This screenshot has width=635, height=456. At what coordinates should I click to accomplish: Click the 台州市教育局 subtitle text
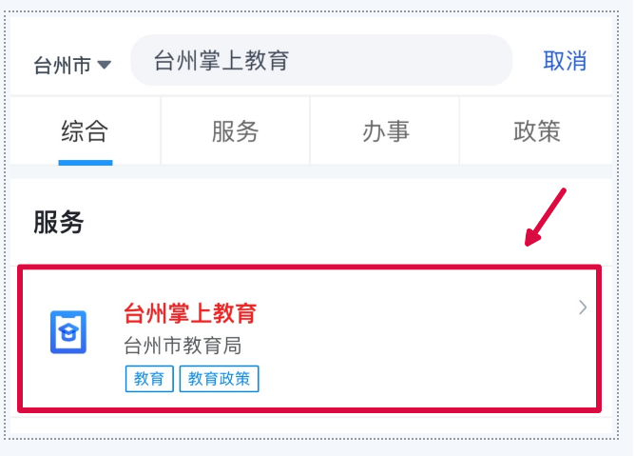coord(183,345)
